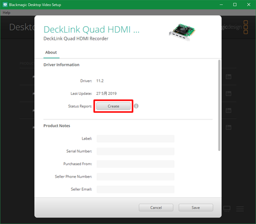Click the Serial Number input field

pyautogui.click(x=136, y=152)
